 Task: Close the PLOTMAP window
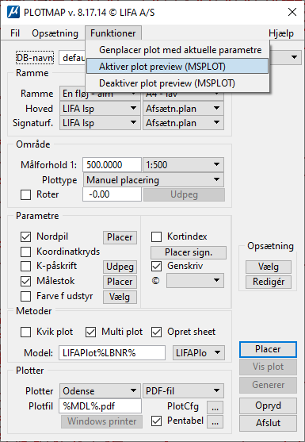pos(292,12)
